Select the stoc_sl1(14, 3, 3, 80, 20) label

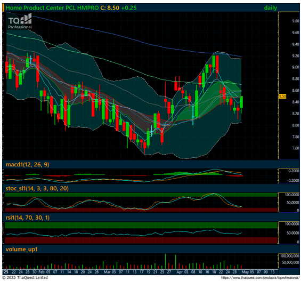point(37,188)
